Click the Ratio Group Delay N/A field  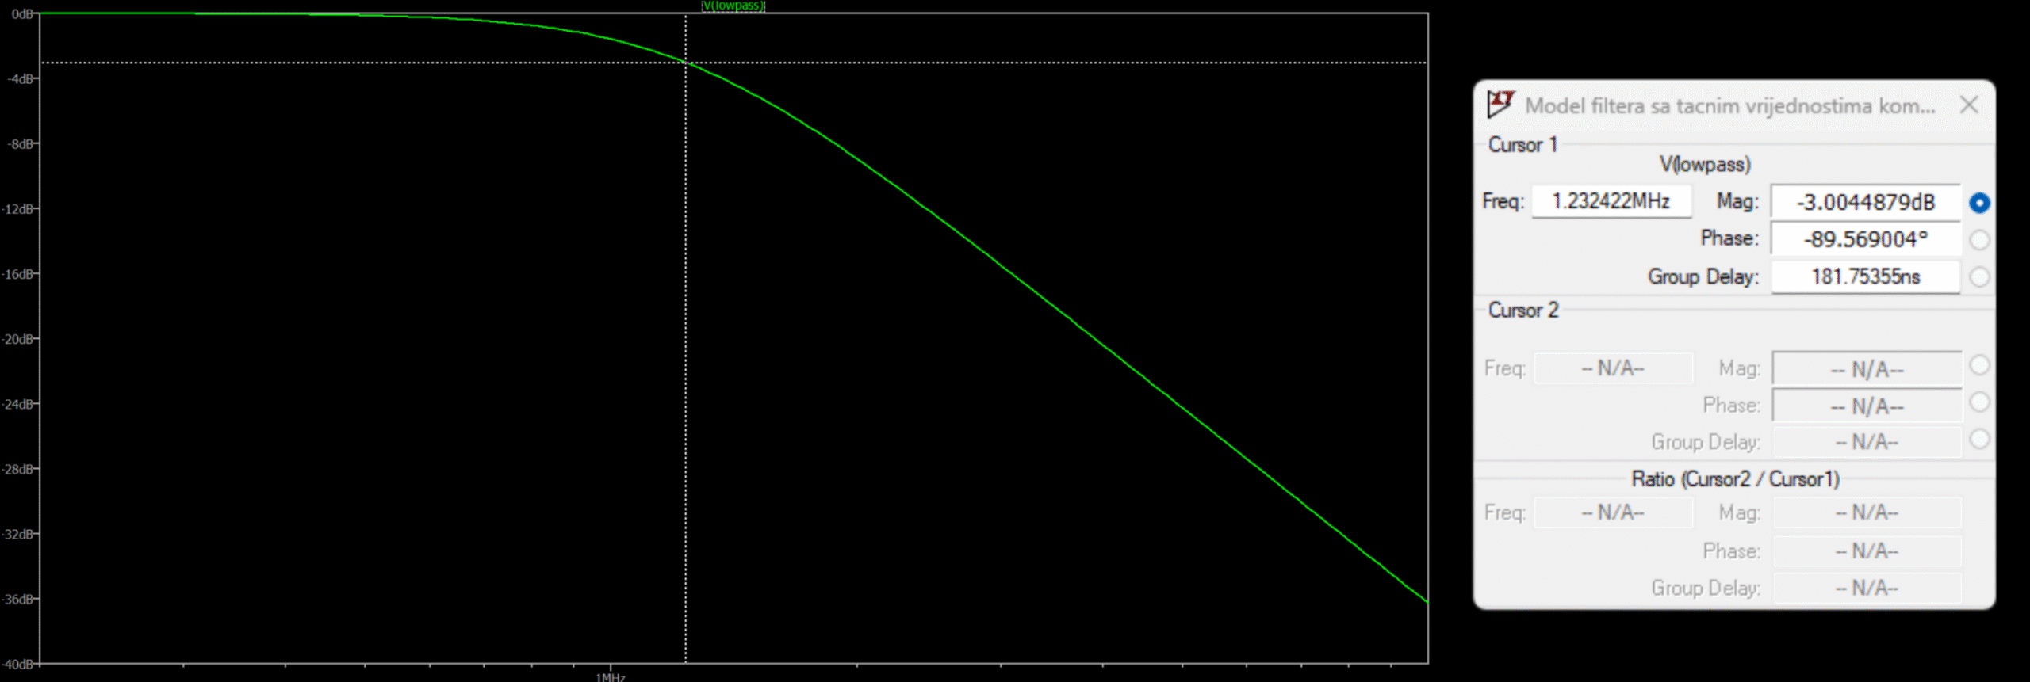[x=1867, y=588]
